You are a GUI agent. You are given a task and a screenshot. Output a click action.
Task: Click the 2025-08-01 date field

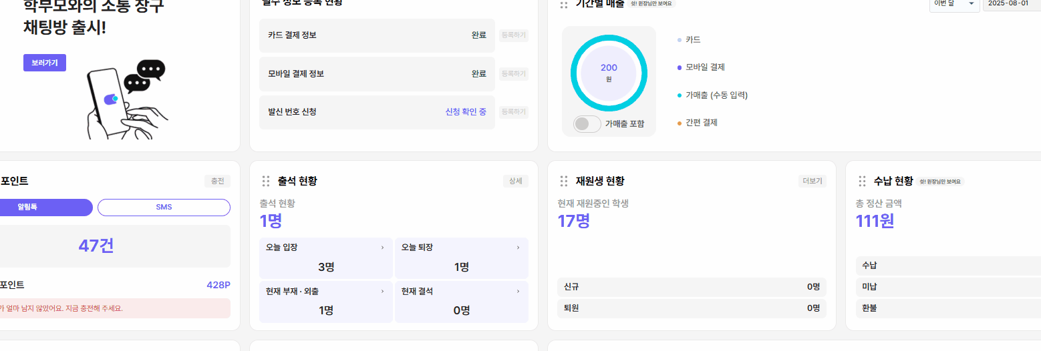[1012, 4]
